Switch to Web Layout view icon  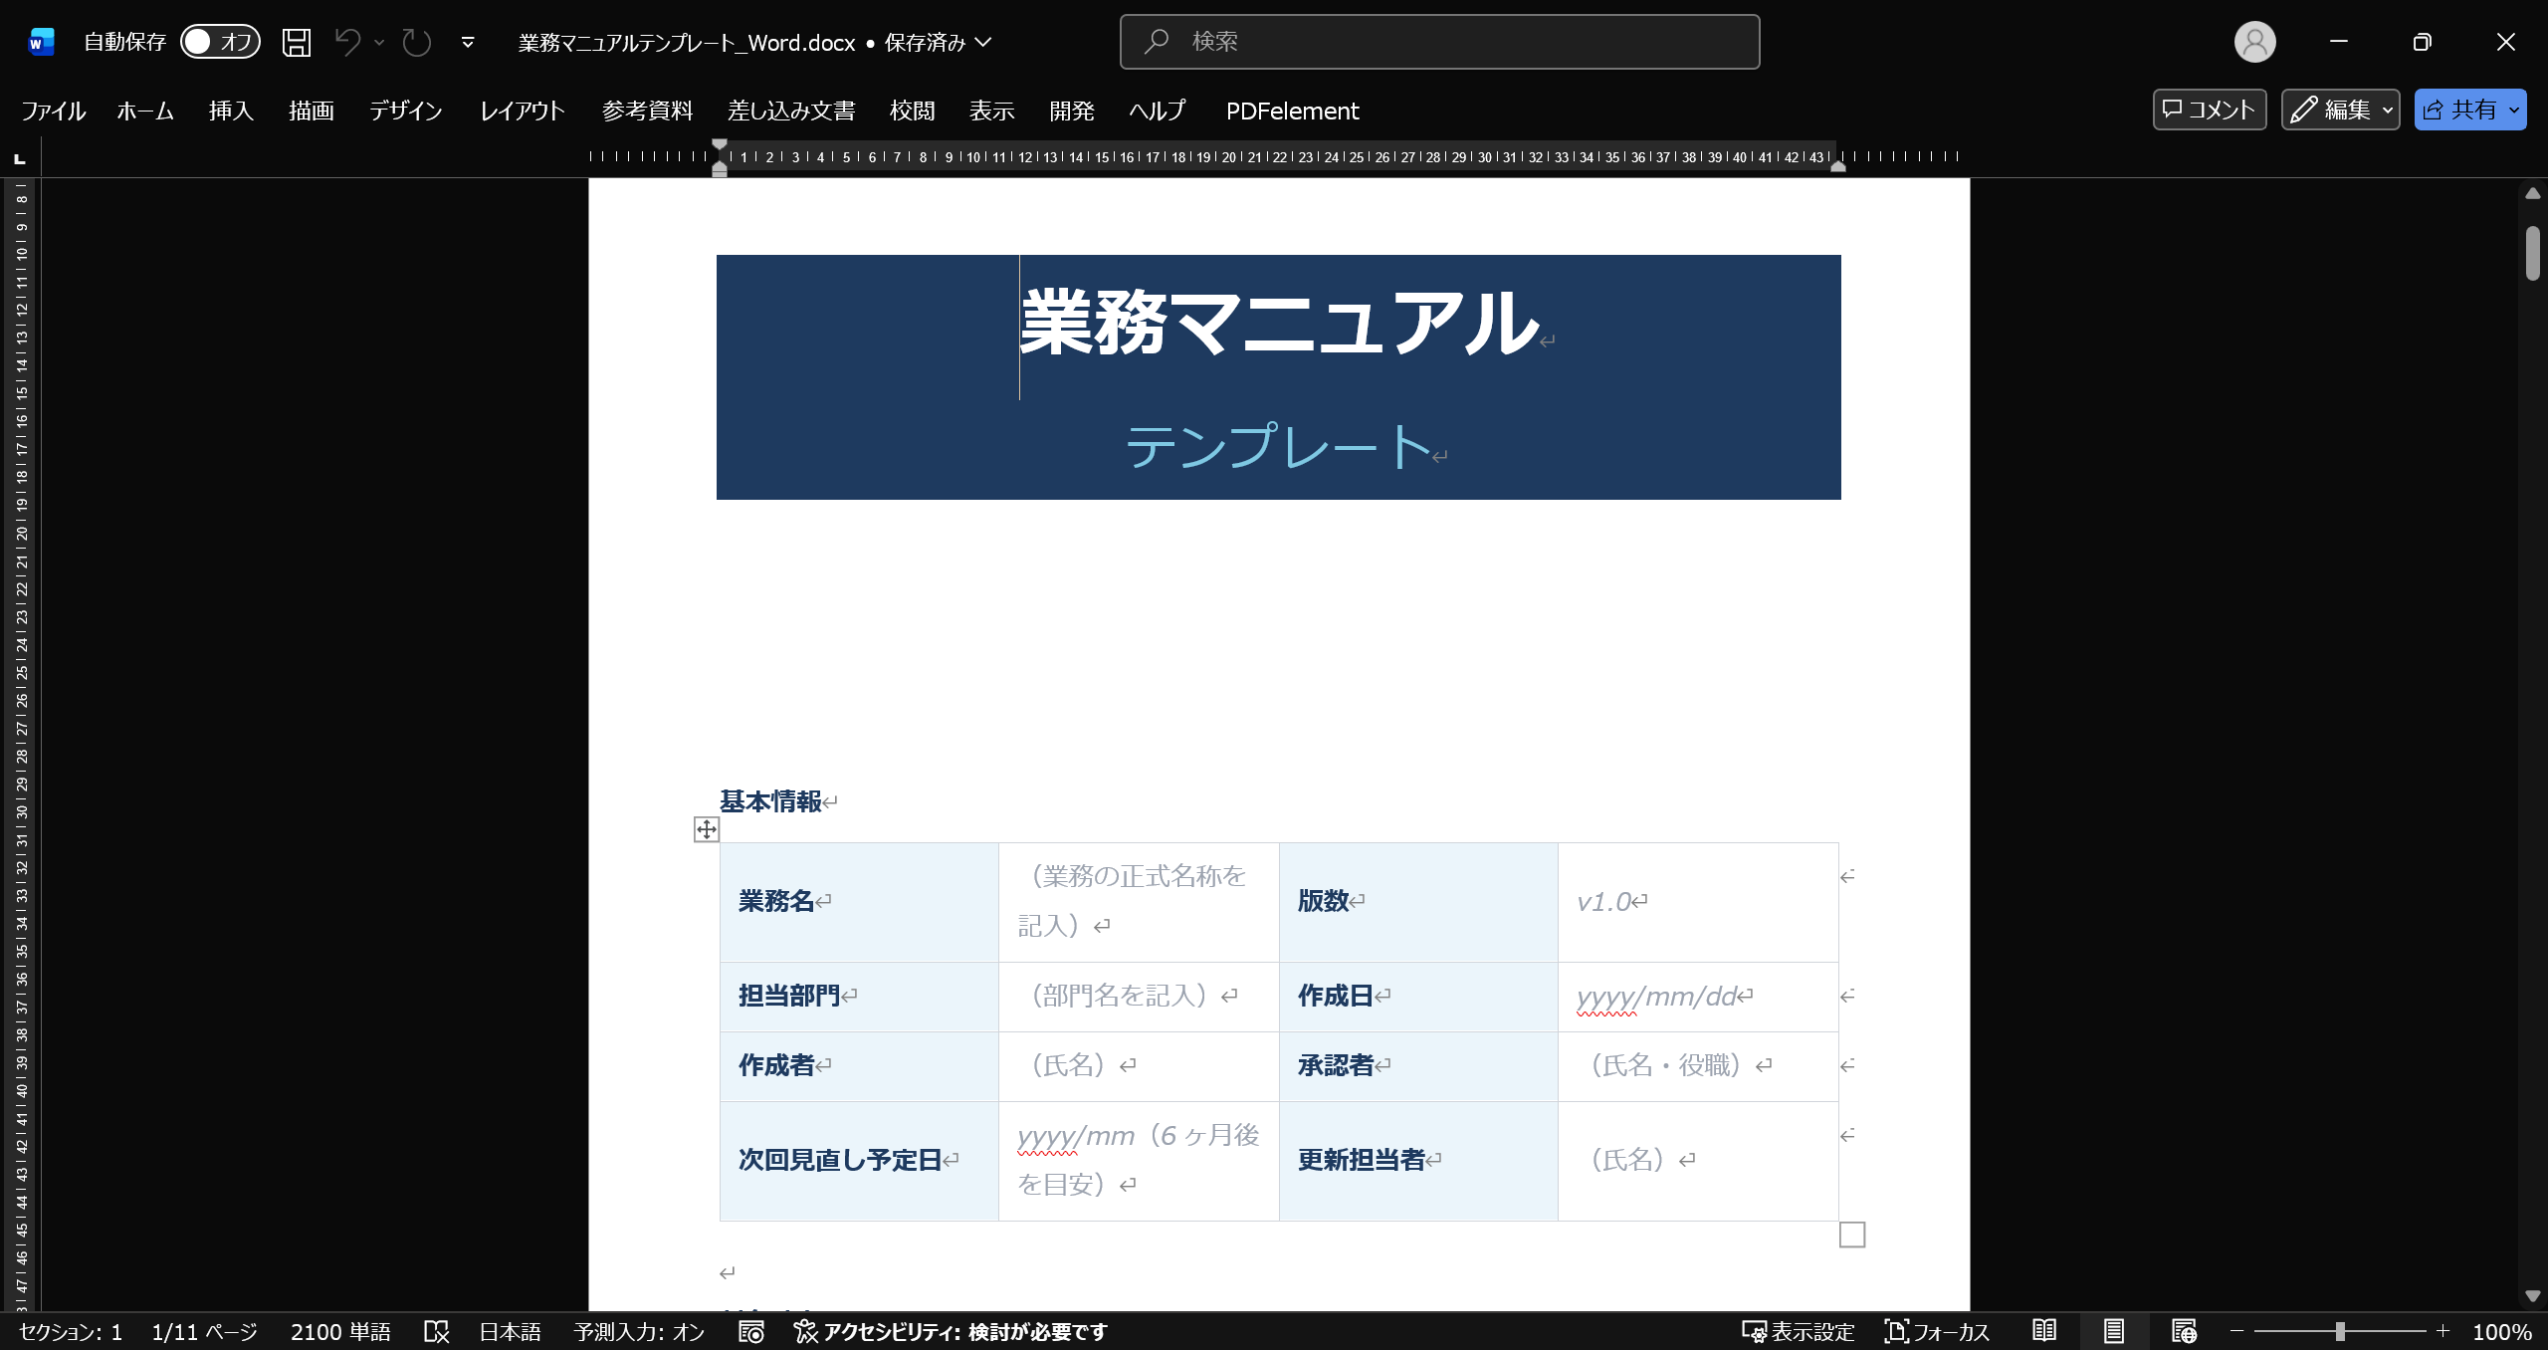pyautogui.click(x=2184, y=1331)
